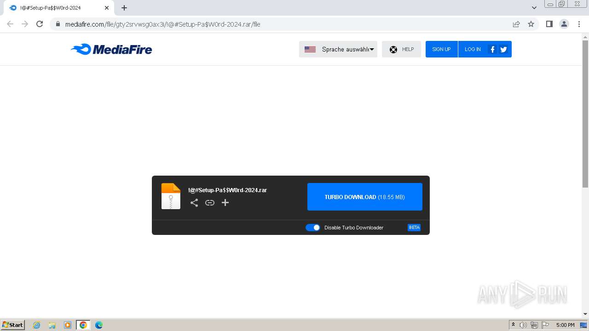Click the address bar URL
The image size is (589, 331).
point(163,24)
